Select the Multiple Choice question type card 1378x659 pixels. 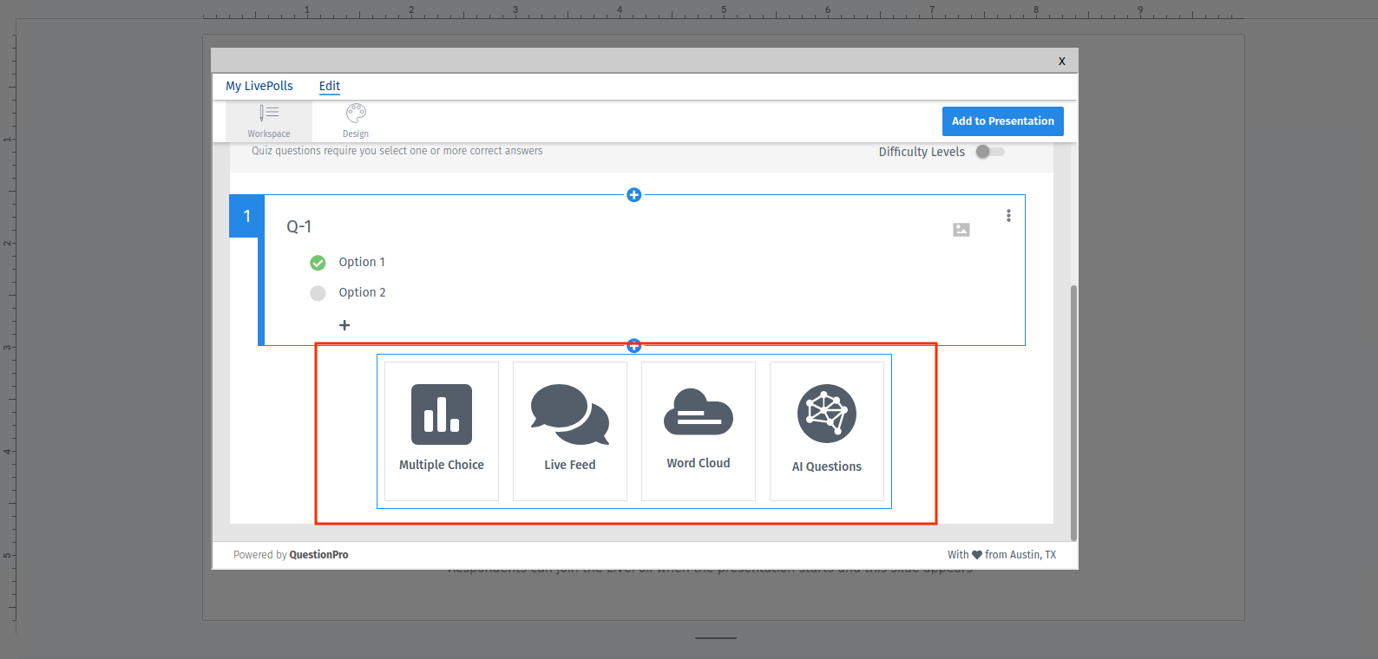[x=442, y=431]
